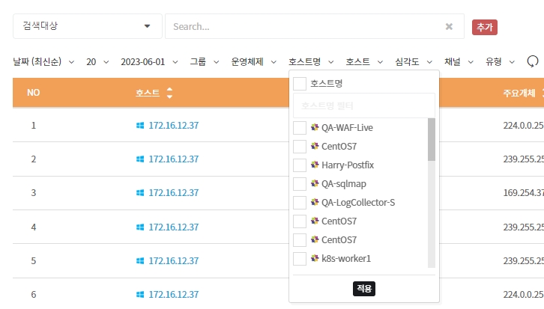Open the 검색대상 dropdown

click(87, 26)
